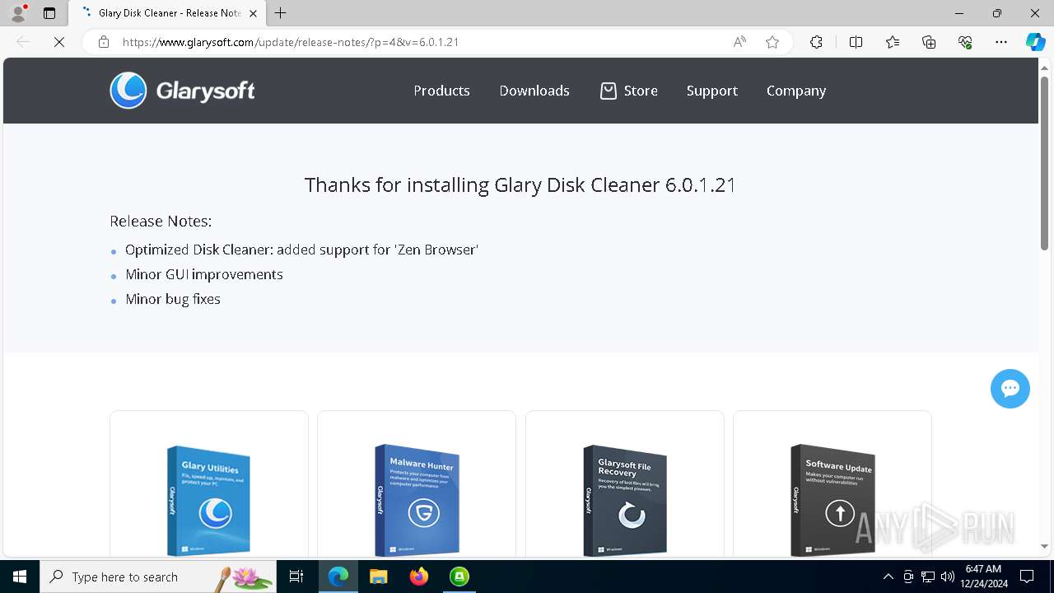Open Copilot sidebar

1035,42
